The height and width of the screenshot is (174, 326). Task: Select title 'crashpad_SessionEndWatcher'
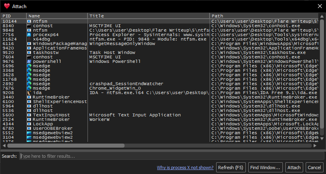(x=127, y=84)
